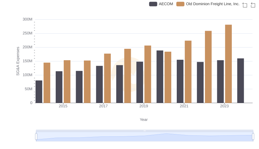Click the middle of the range slider
The height and width of the screenshot is (149, 259).
coord(144,137)
